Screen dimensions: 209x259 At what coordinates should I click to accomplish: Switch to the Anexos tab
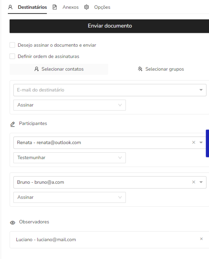70,7
